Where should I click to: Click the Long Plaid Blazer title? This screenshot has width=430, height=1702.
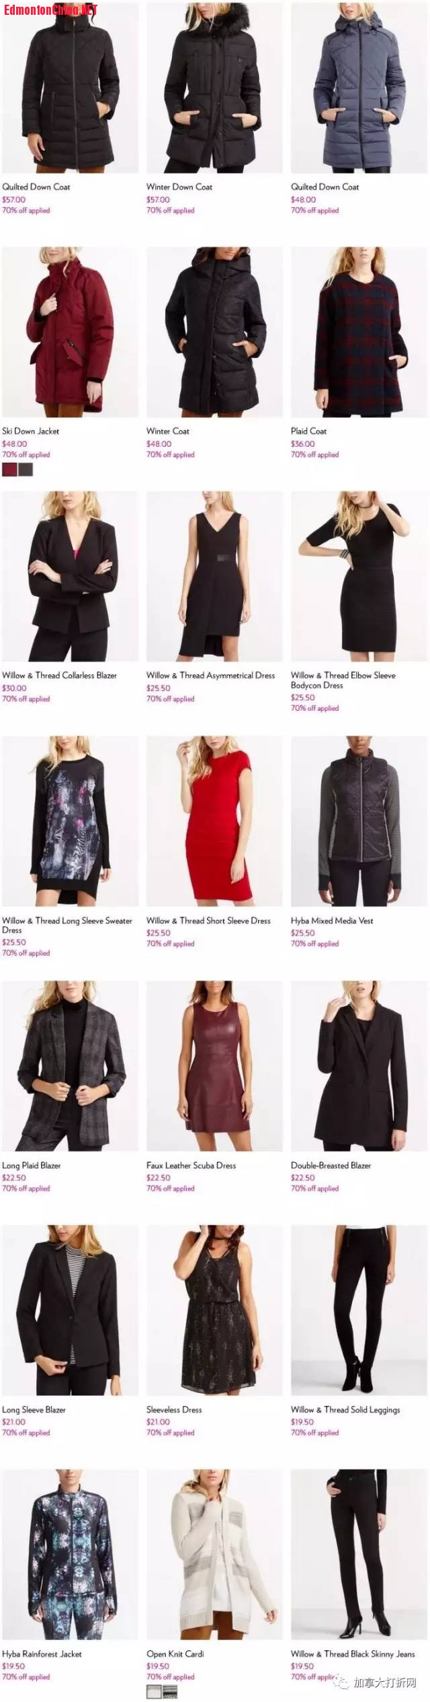click(x=31, y=1166)
